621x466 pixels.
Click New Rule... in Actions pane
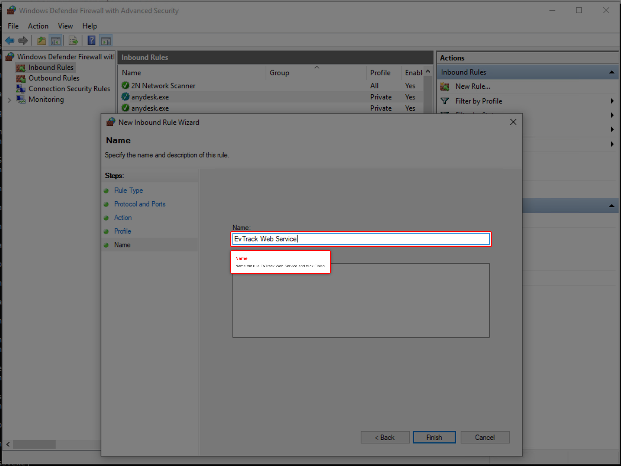point(473,86)
